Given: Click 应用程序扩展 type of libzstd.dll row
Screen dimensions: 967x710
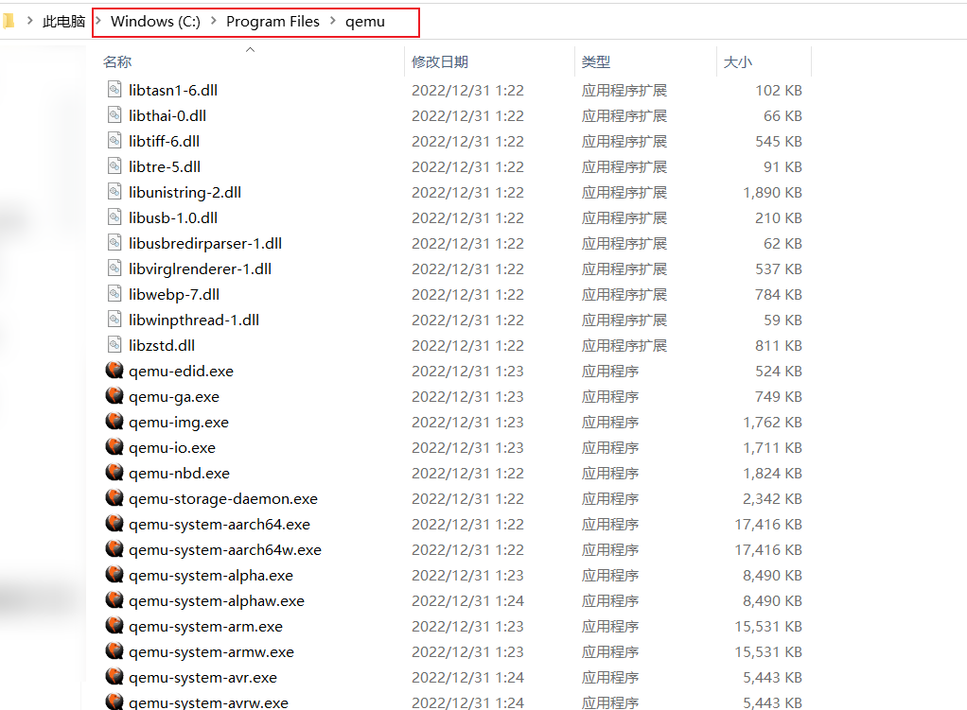Looking at the screenshot, I should 624,346.
